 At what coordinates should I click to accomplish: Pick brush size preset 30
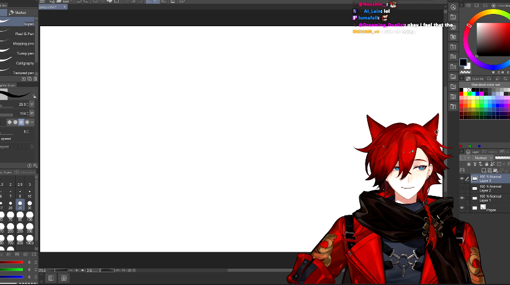click(30, 205)
